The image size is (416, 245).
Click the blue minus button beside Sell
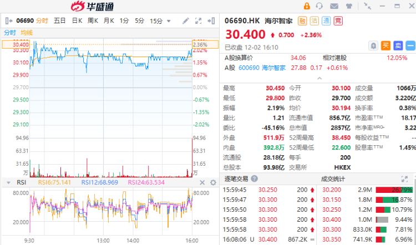pyautogui.click(x=410, y=45)
